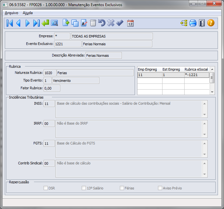The image size is (224, 209).
Task: Select the grid cell Emp Empreg 11
Action: pos(150,75)
